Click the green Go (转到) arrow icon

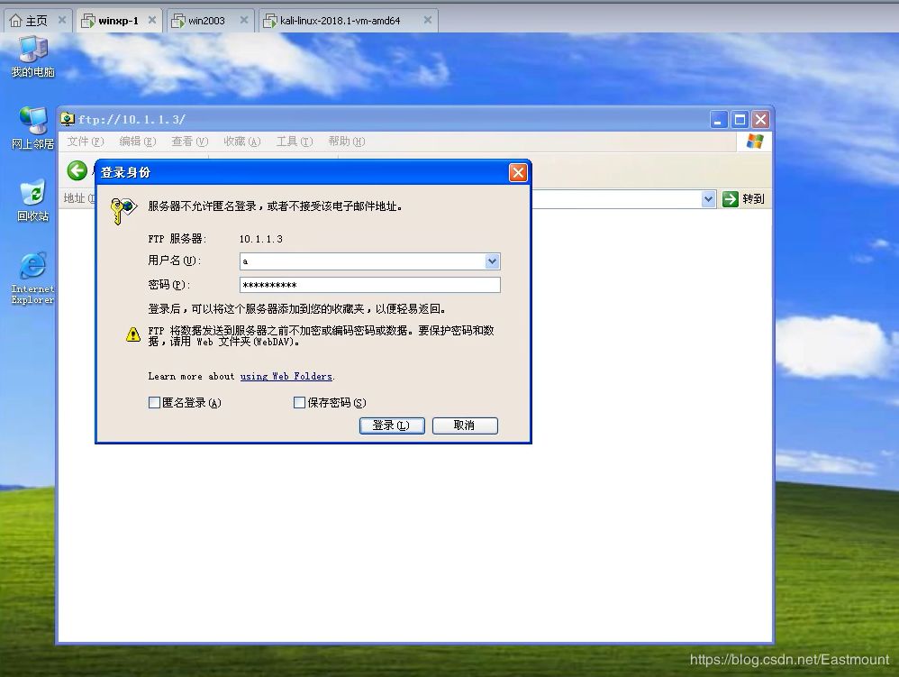pos(730,199)
